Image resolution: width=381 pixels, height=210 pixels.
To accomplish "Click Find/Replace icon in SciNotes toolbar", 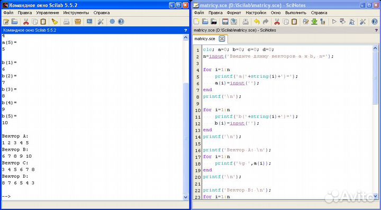I will click(306, 22).
